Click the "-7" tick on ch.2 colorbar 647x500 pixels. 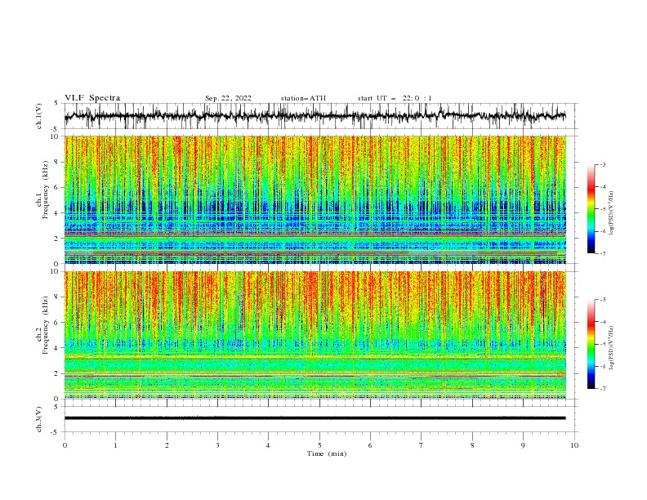point(603,389)
